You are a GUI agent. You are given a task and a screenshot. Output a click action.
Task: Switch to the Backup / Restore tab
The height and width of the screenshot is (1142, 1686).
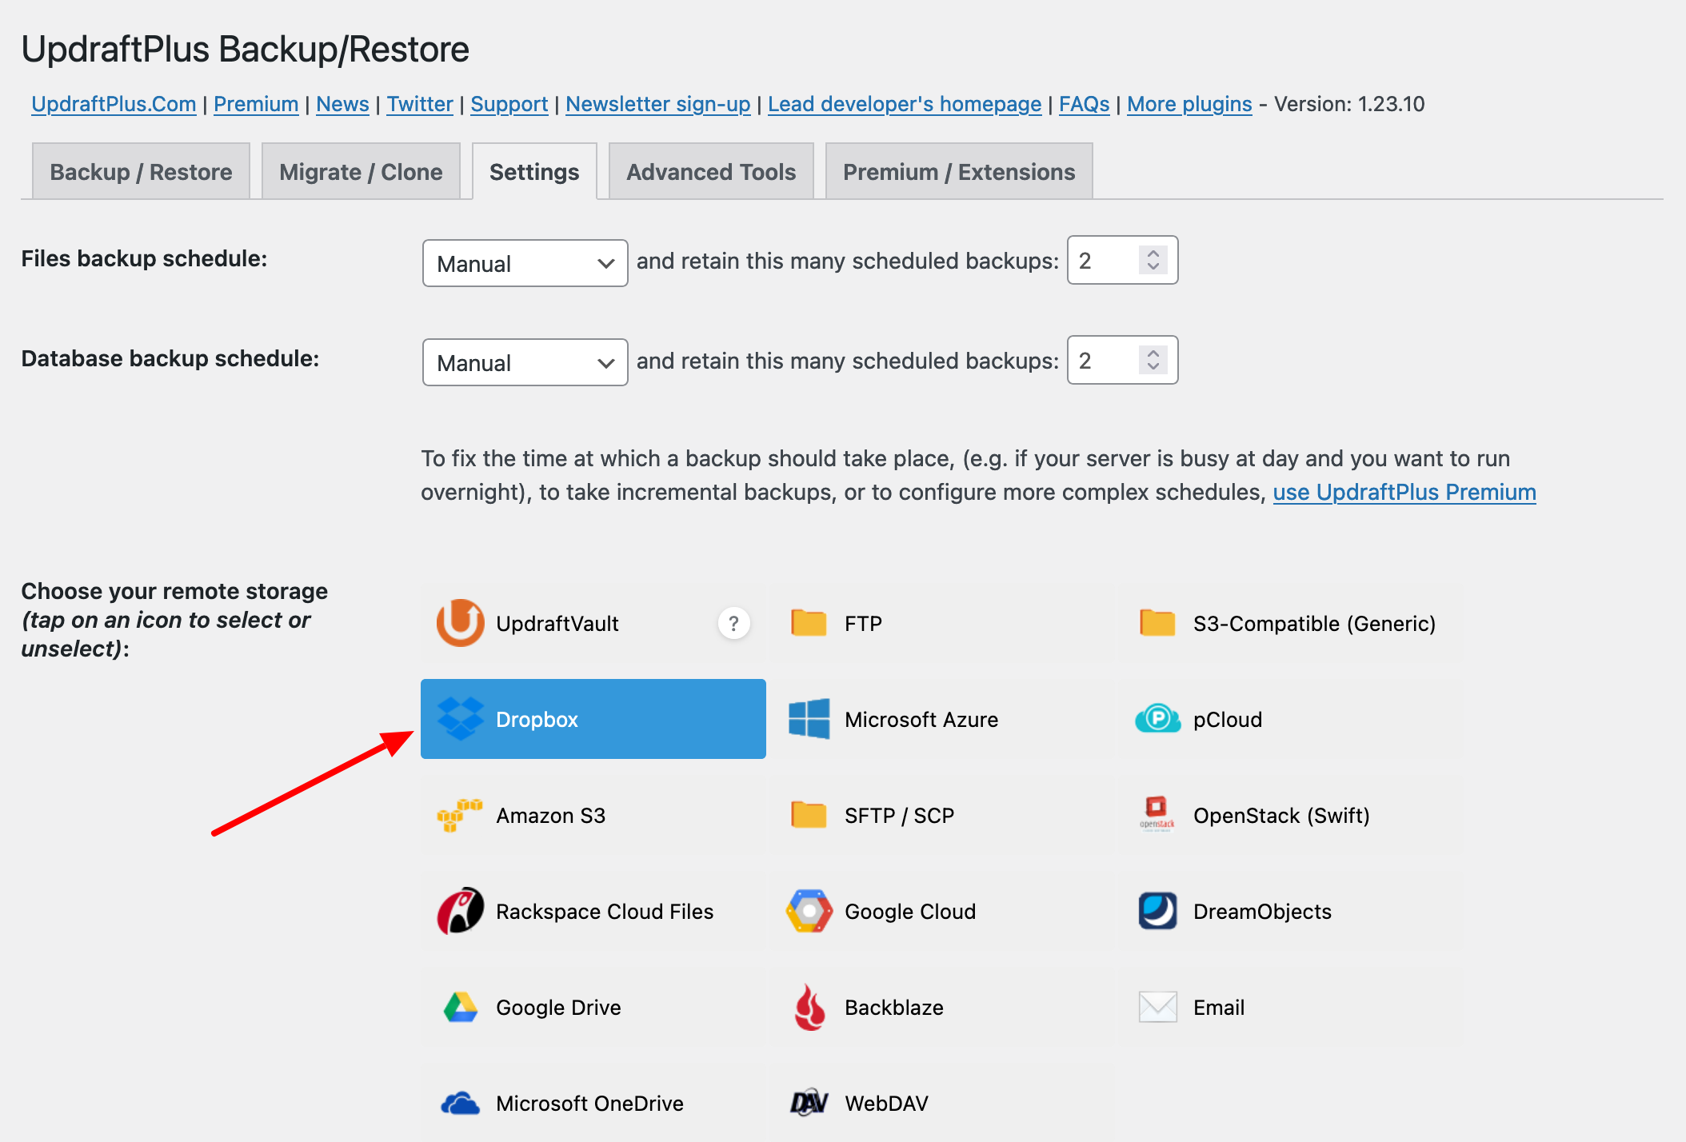coord(141,171)
